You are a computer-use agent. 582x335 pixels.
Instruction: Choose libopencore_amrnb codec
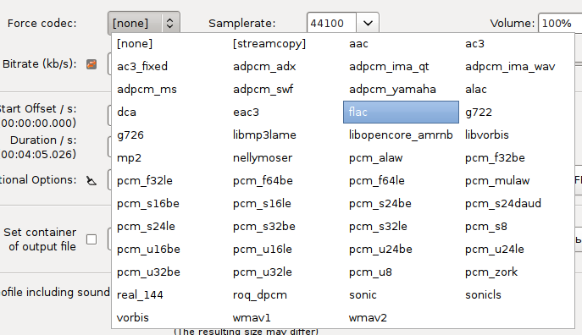tap(401, 135)
